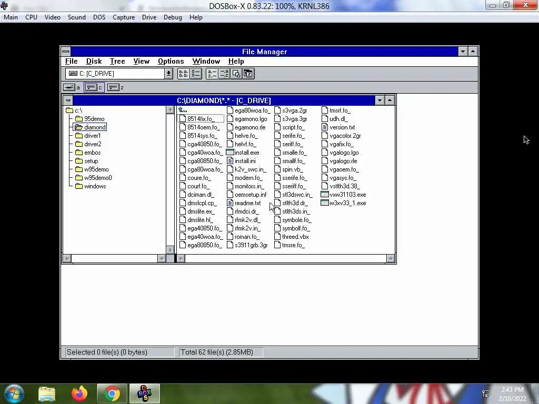The height and width of the screenshot is (404, 539).
Task: Select drive c icon
Action: [94, 87]
